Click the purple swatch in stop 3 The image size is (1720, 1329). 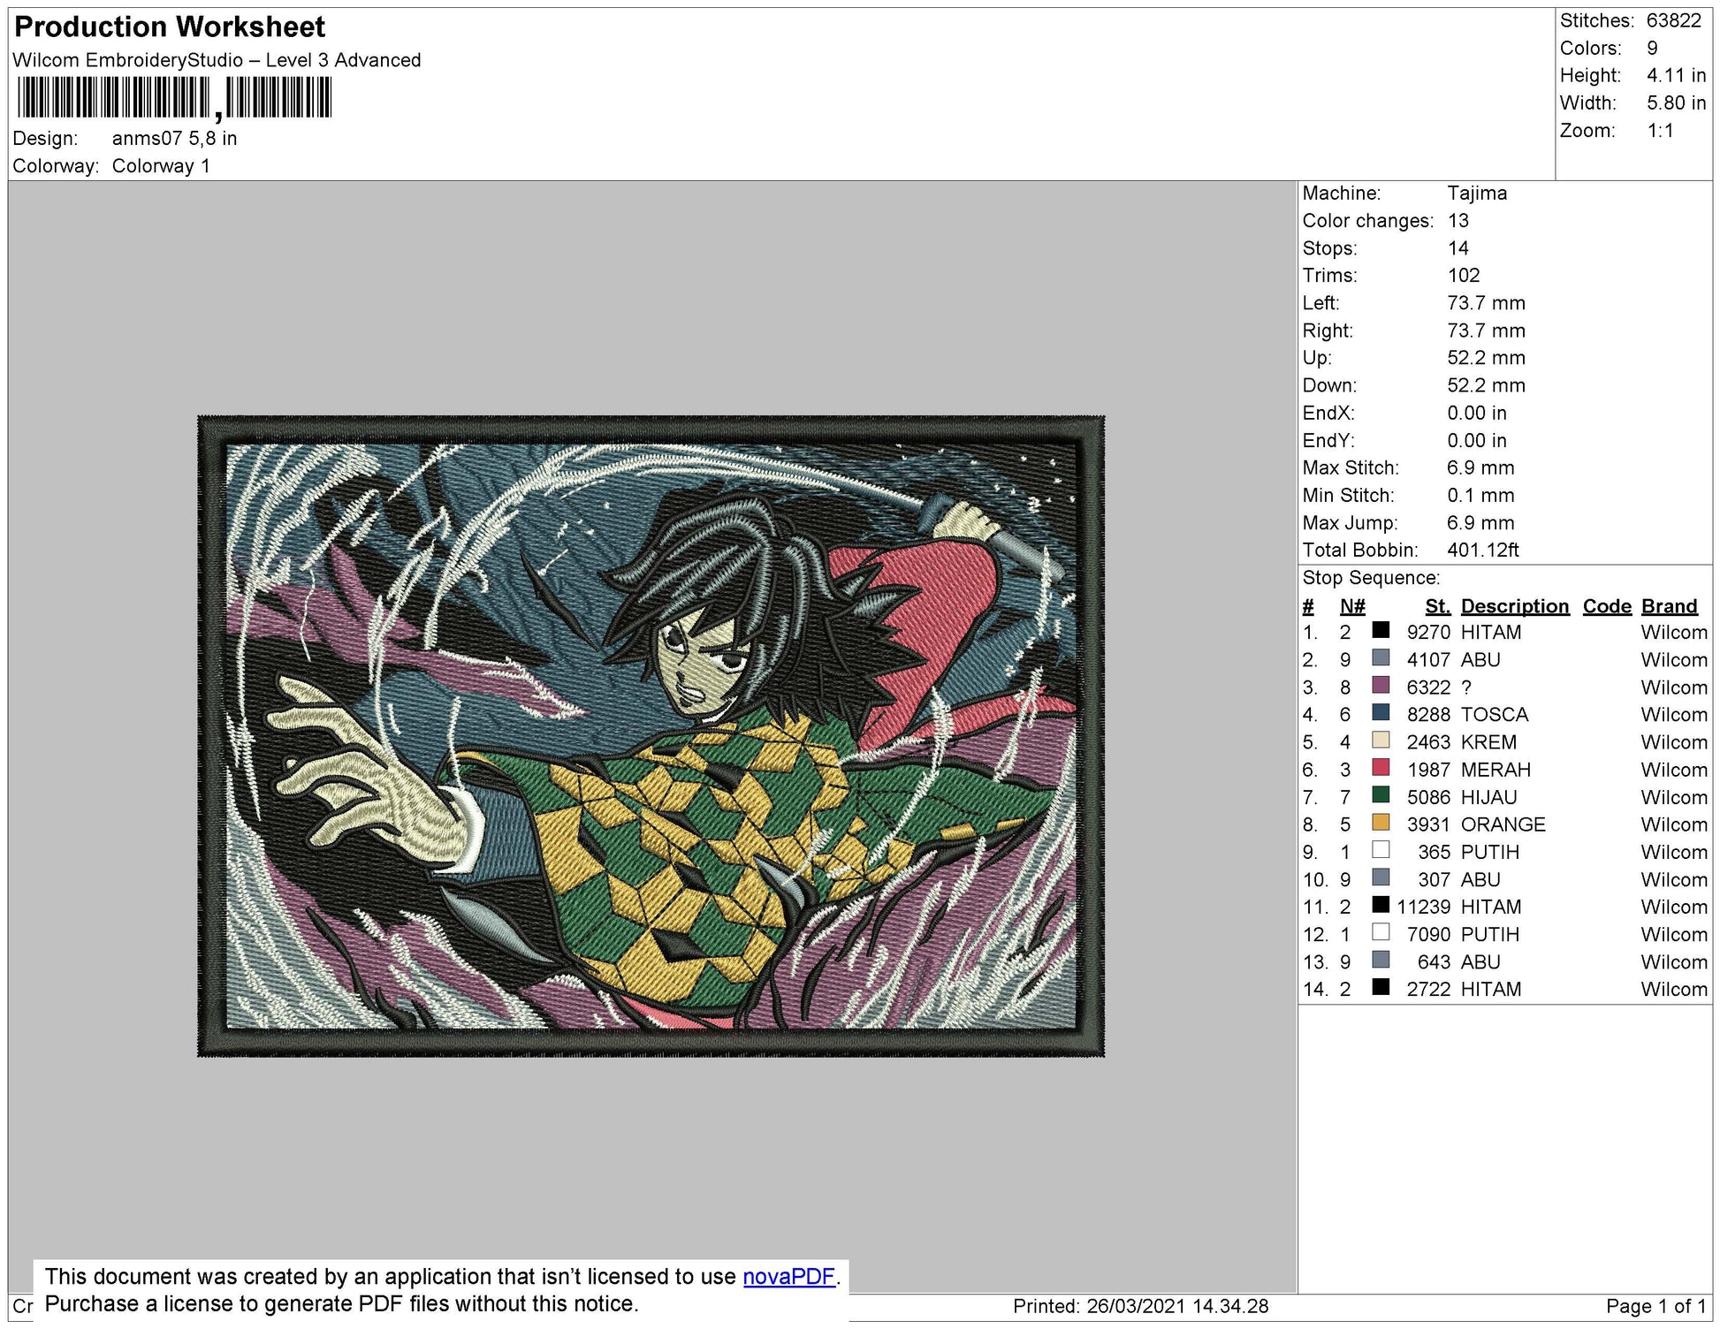1381,686
